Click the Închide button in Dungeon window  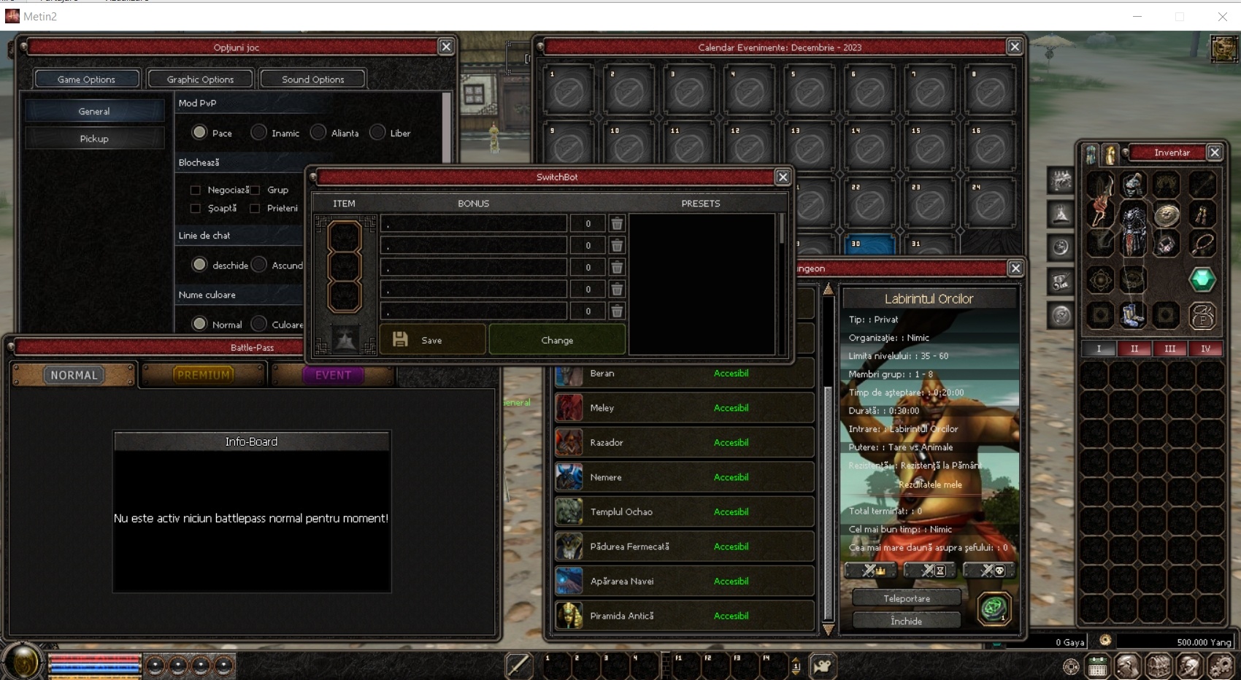(907, 621)
